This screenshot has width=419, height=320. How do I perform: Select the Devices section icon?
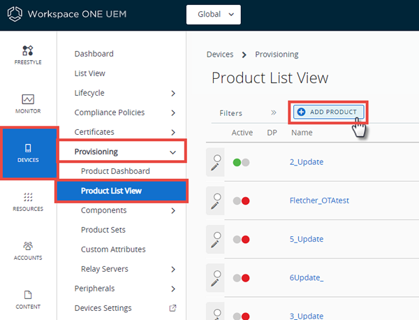[28, 148]
